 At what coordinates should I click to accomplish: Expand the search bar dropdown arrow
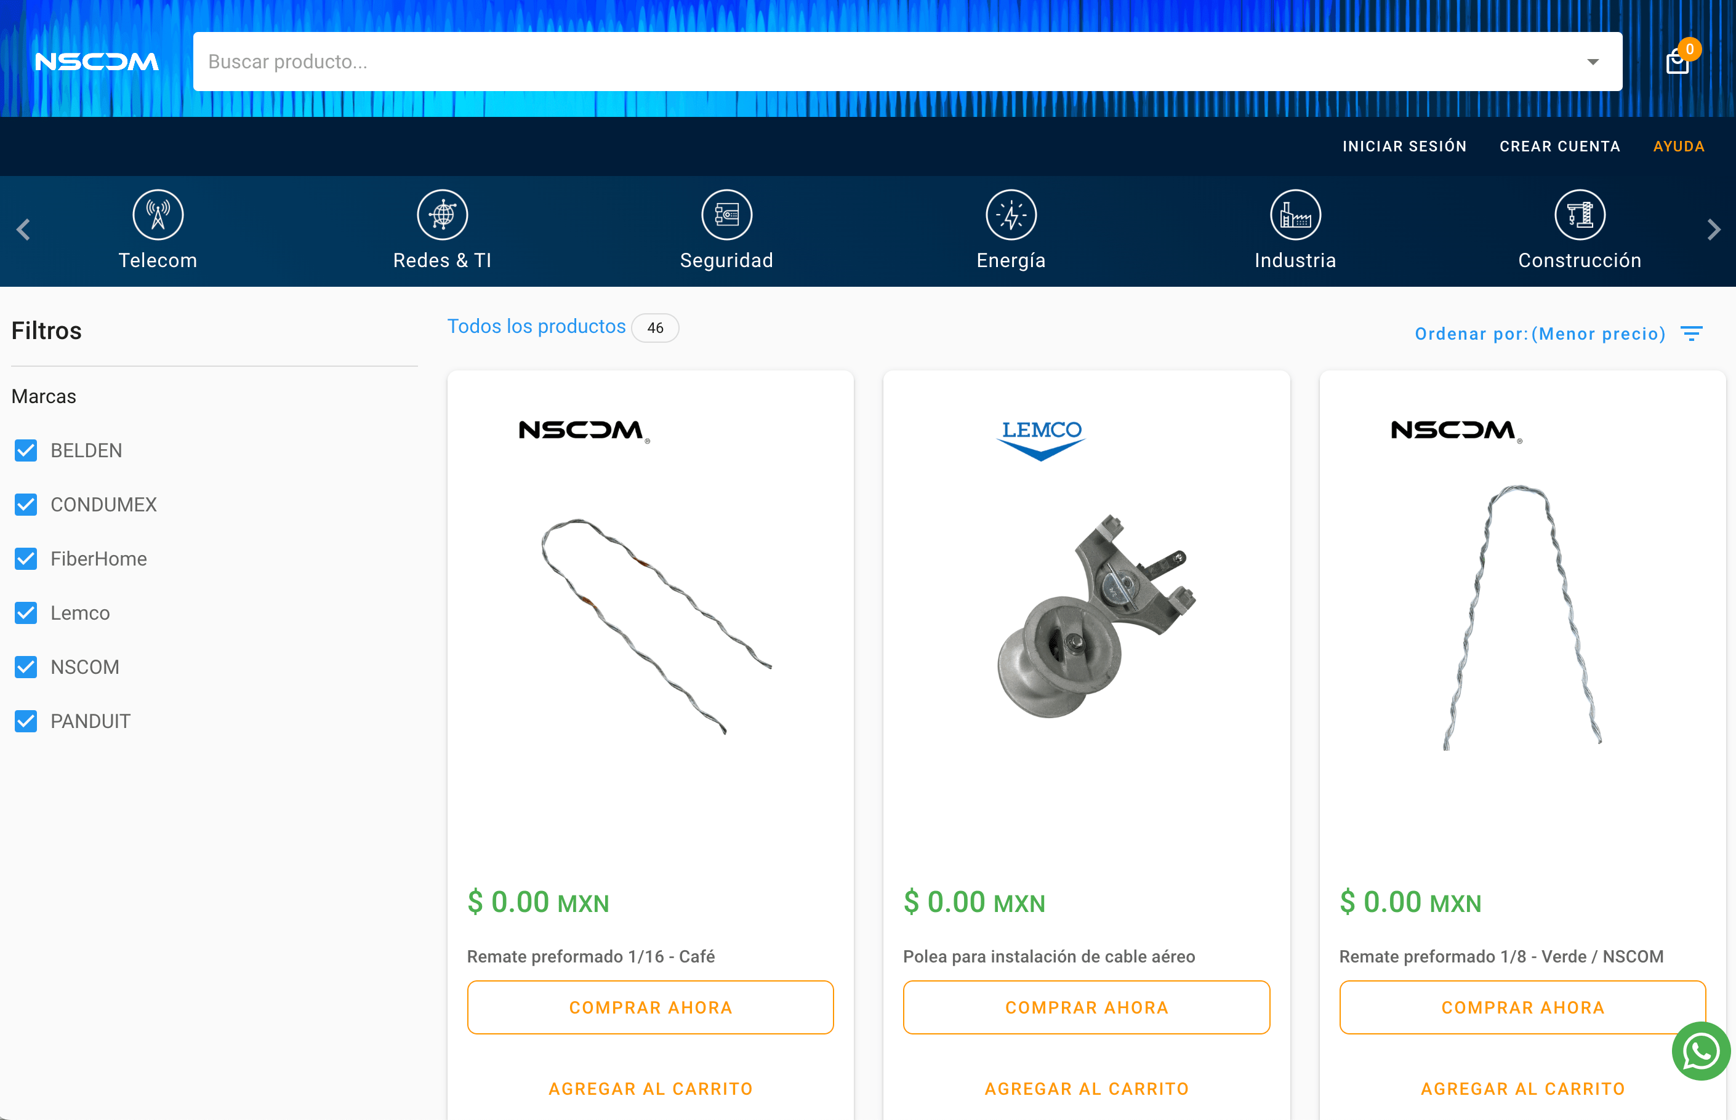[1593, 62]
